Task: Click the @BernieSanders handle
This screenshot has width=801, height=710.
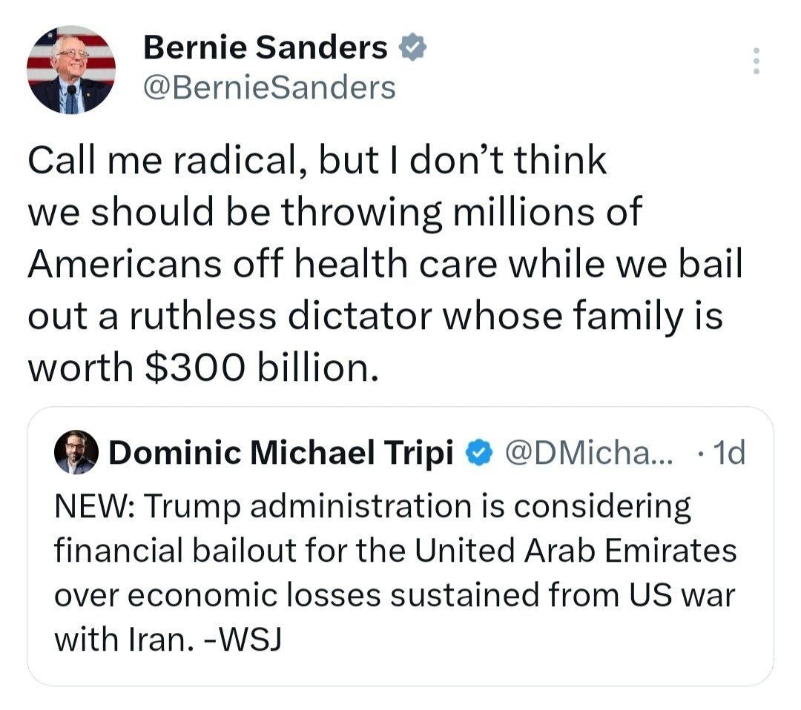Action: 269,87
